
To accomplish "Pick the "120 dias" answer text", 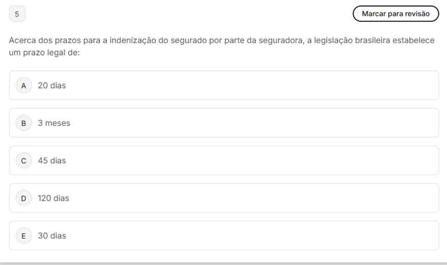I will pyautogui.click(x=53, y=198).
